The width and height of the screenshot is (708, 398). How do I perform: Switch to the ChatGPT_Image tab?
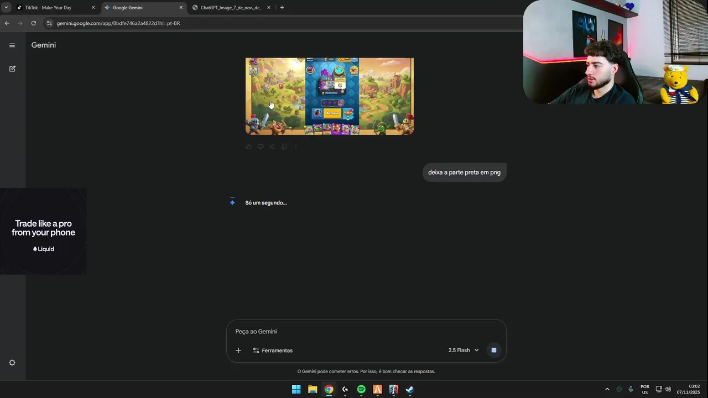click(x=231, y=8)
